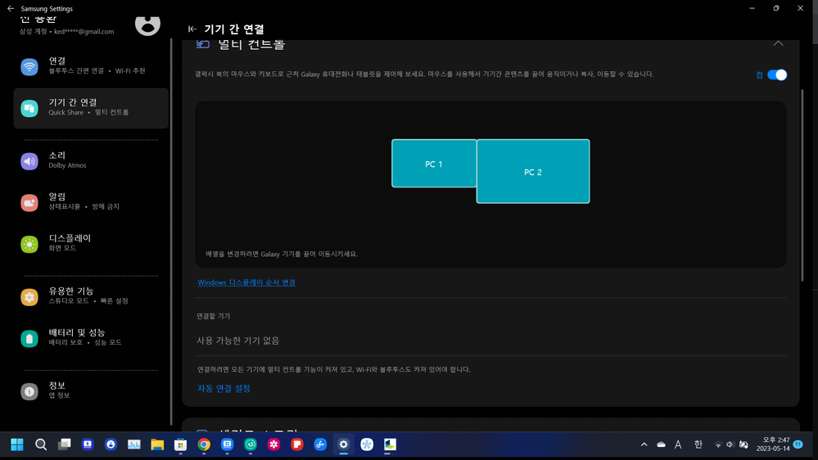
Task: Click the sidebar scrollbar
Action: click(171, 232)
